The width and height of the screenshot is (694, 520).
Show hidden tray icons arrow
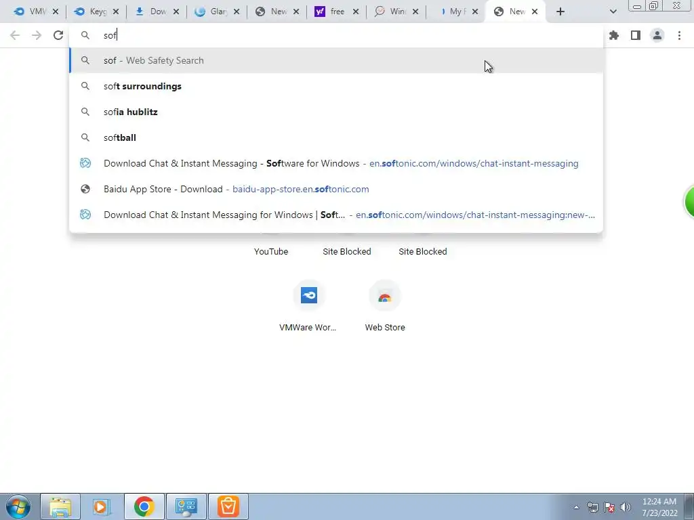click(576, 507)
